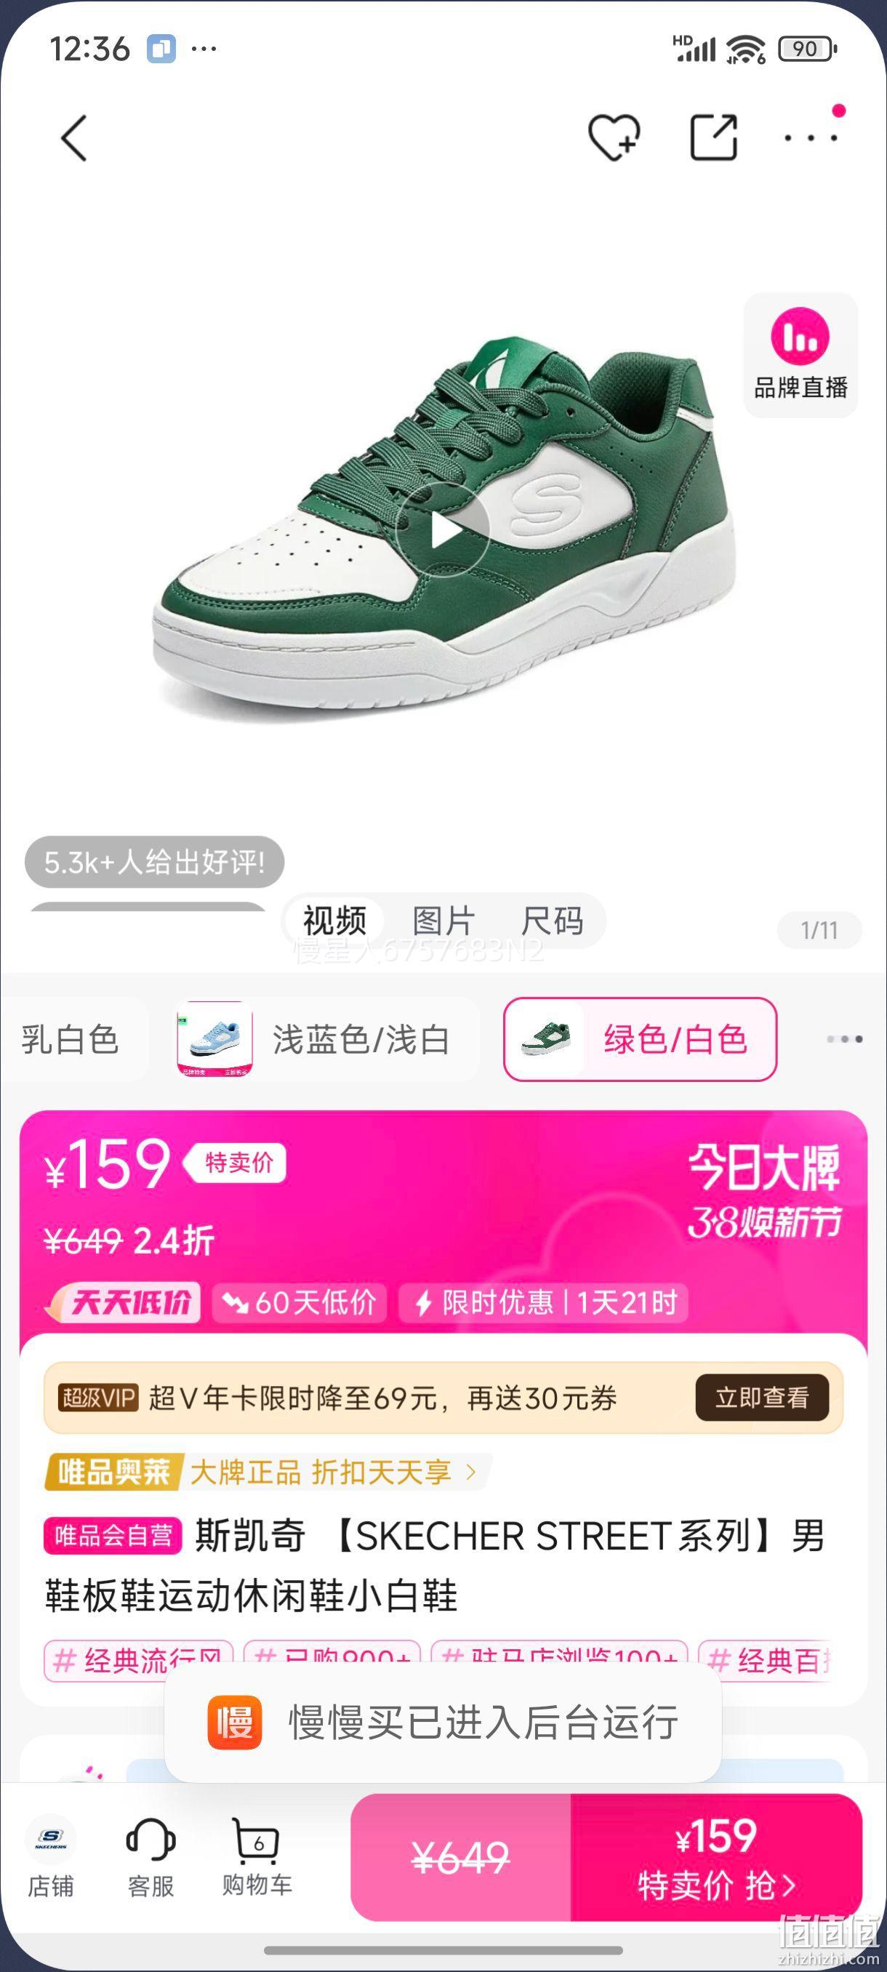
Task: Choose the 浅蓝色/浅白 color variant
Action: coord(325,1040)
